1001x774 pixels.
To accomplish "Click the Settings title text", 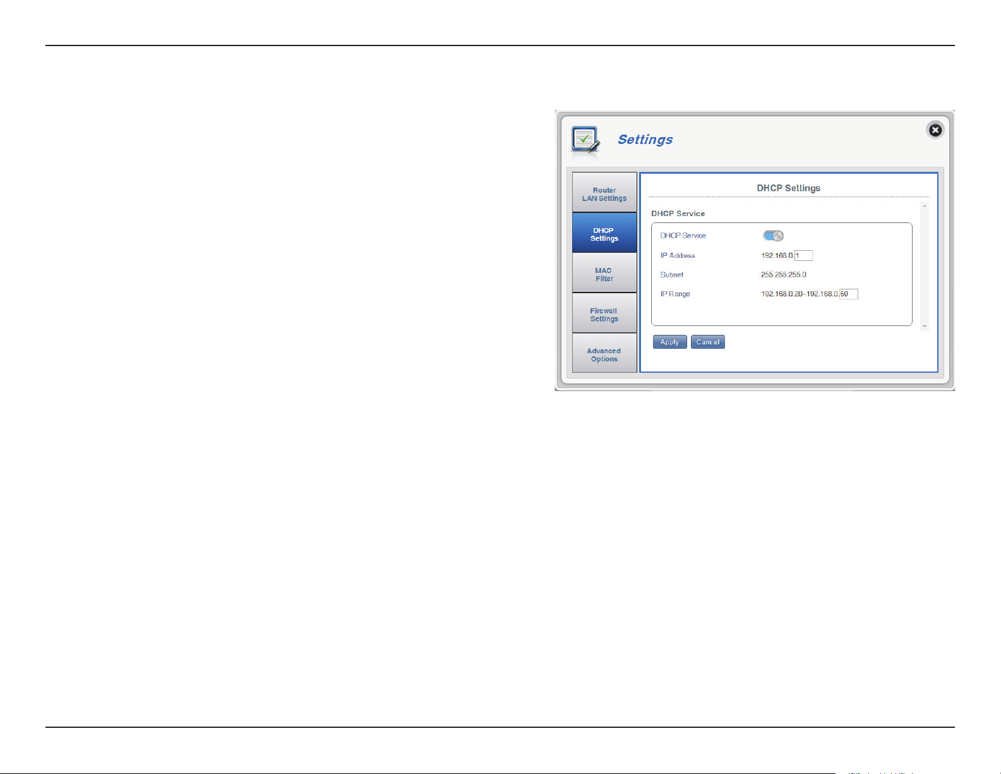I will click(645, 140).
